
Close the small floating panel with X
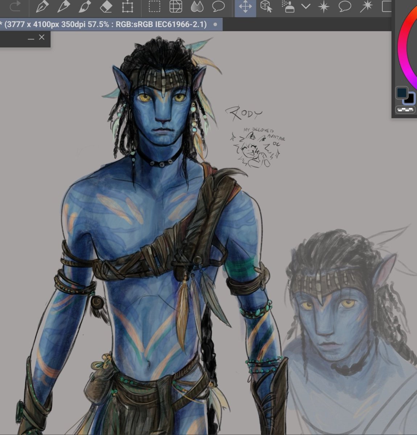pos(42,37)
